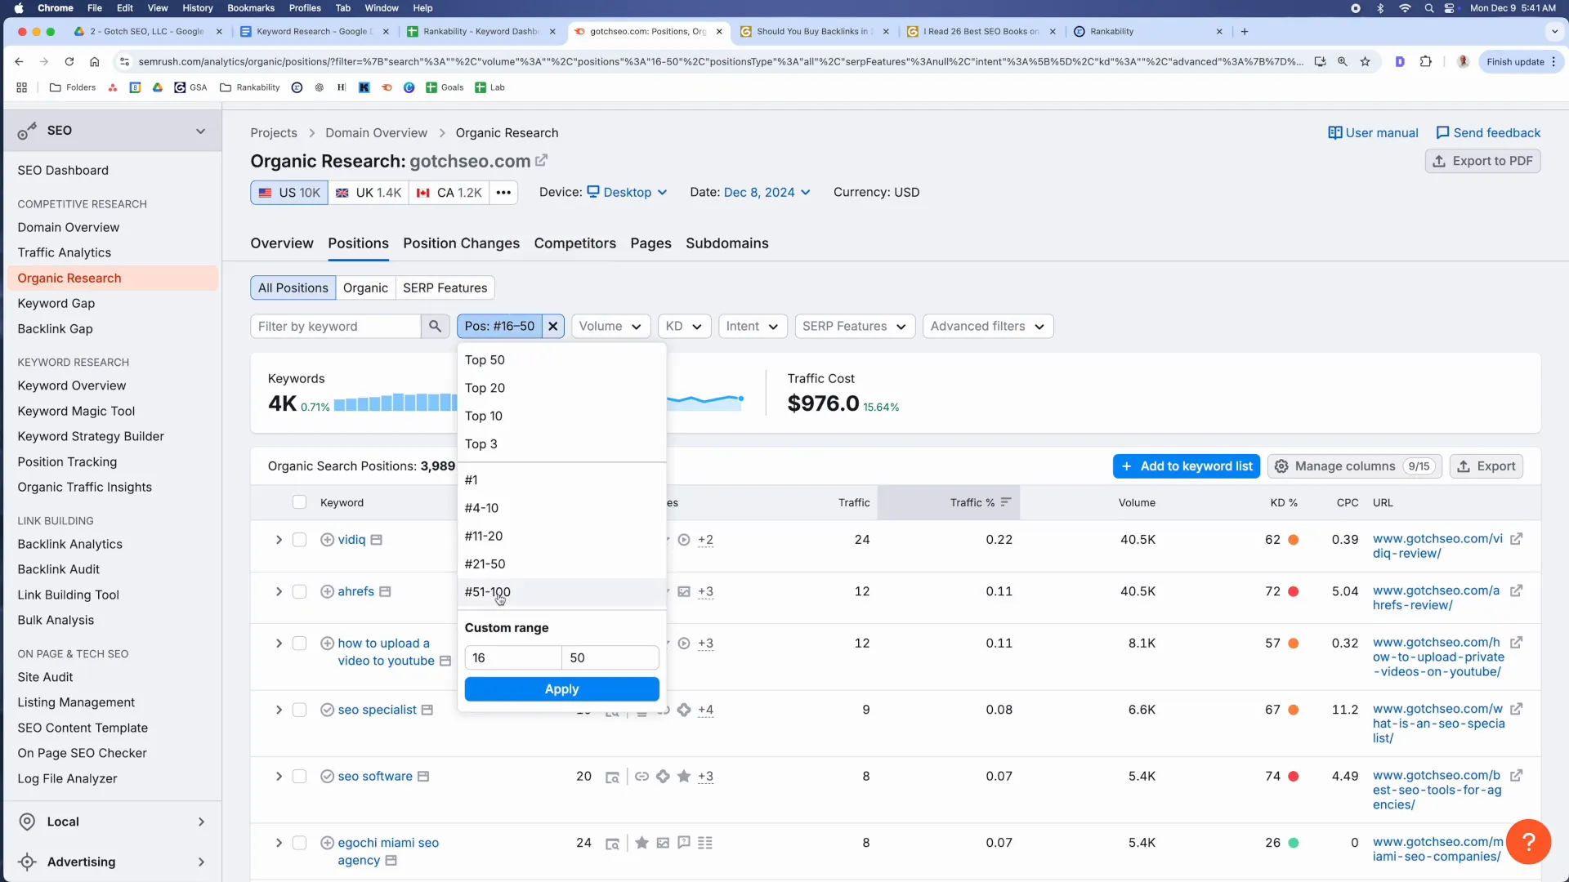This screenshot has width=1569, height=882.
Task: Open the apps grid icon in bookmarks bar
Action: pos(22,87)
